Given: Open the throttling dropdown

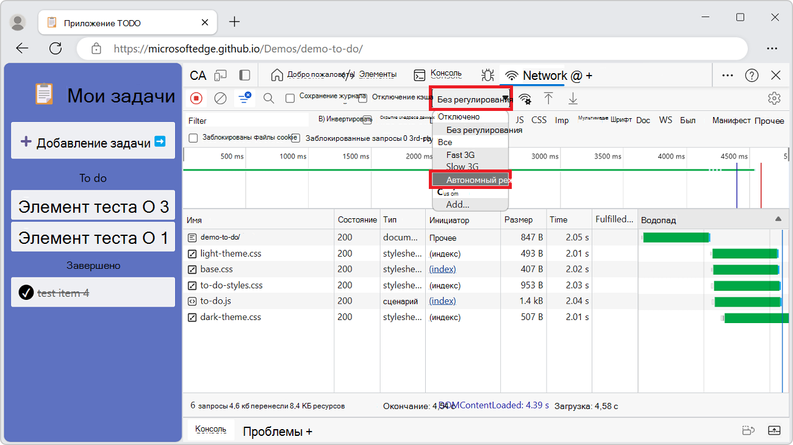Looking at the screenshot, I should click(x=471, y=99).
